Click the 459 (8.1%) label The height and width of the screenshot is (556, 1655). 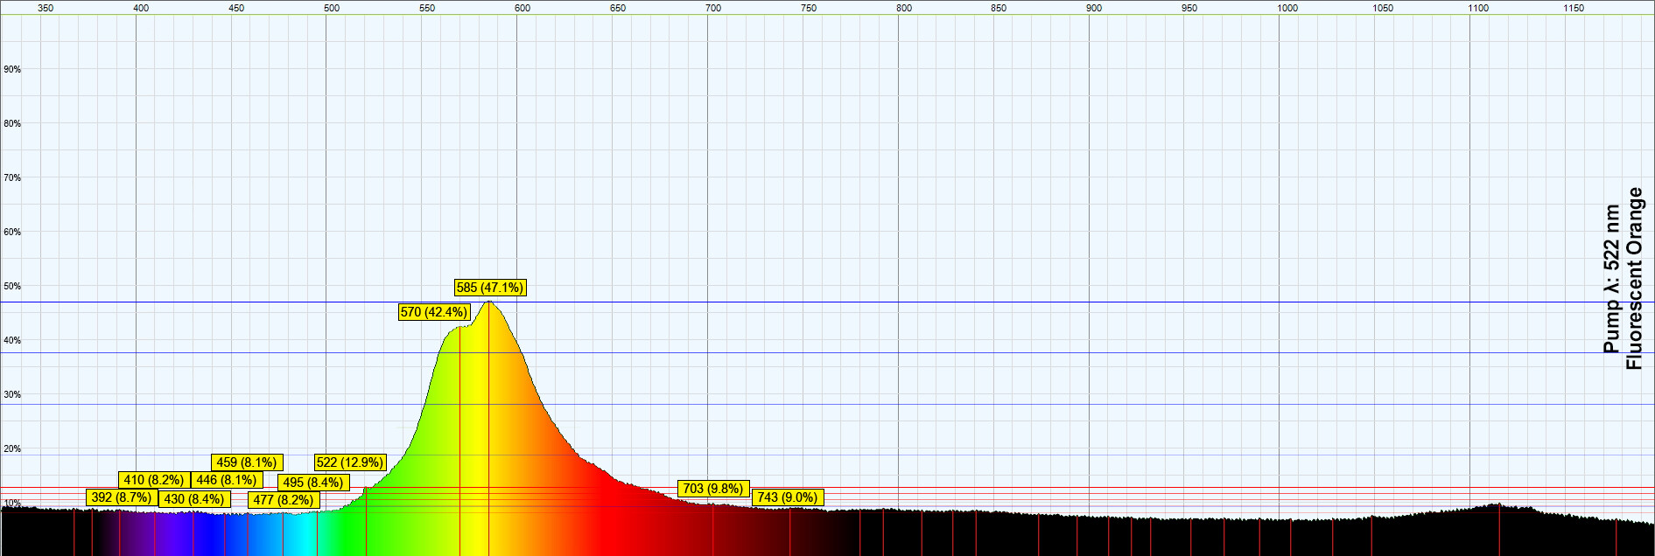tap(247, 462)
